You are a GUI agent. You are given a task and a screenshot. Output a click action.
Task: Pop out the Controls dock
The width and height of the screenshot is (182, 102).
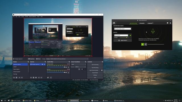(x=102, y=62)
